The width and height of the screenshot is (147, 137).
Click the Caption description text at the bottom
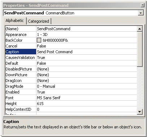point(73,127)
